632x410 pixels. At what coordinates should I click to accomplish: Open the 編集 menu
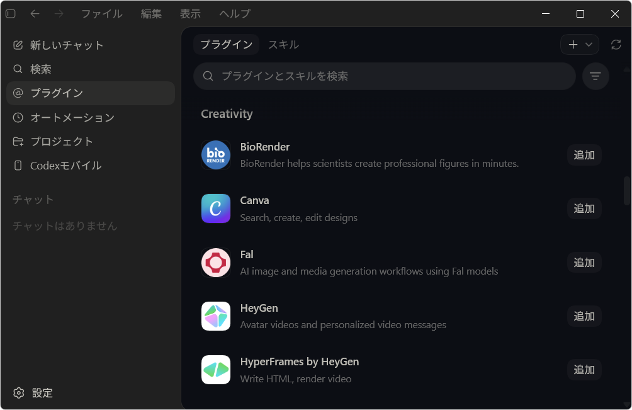click(151, 14)
